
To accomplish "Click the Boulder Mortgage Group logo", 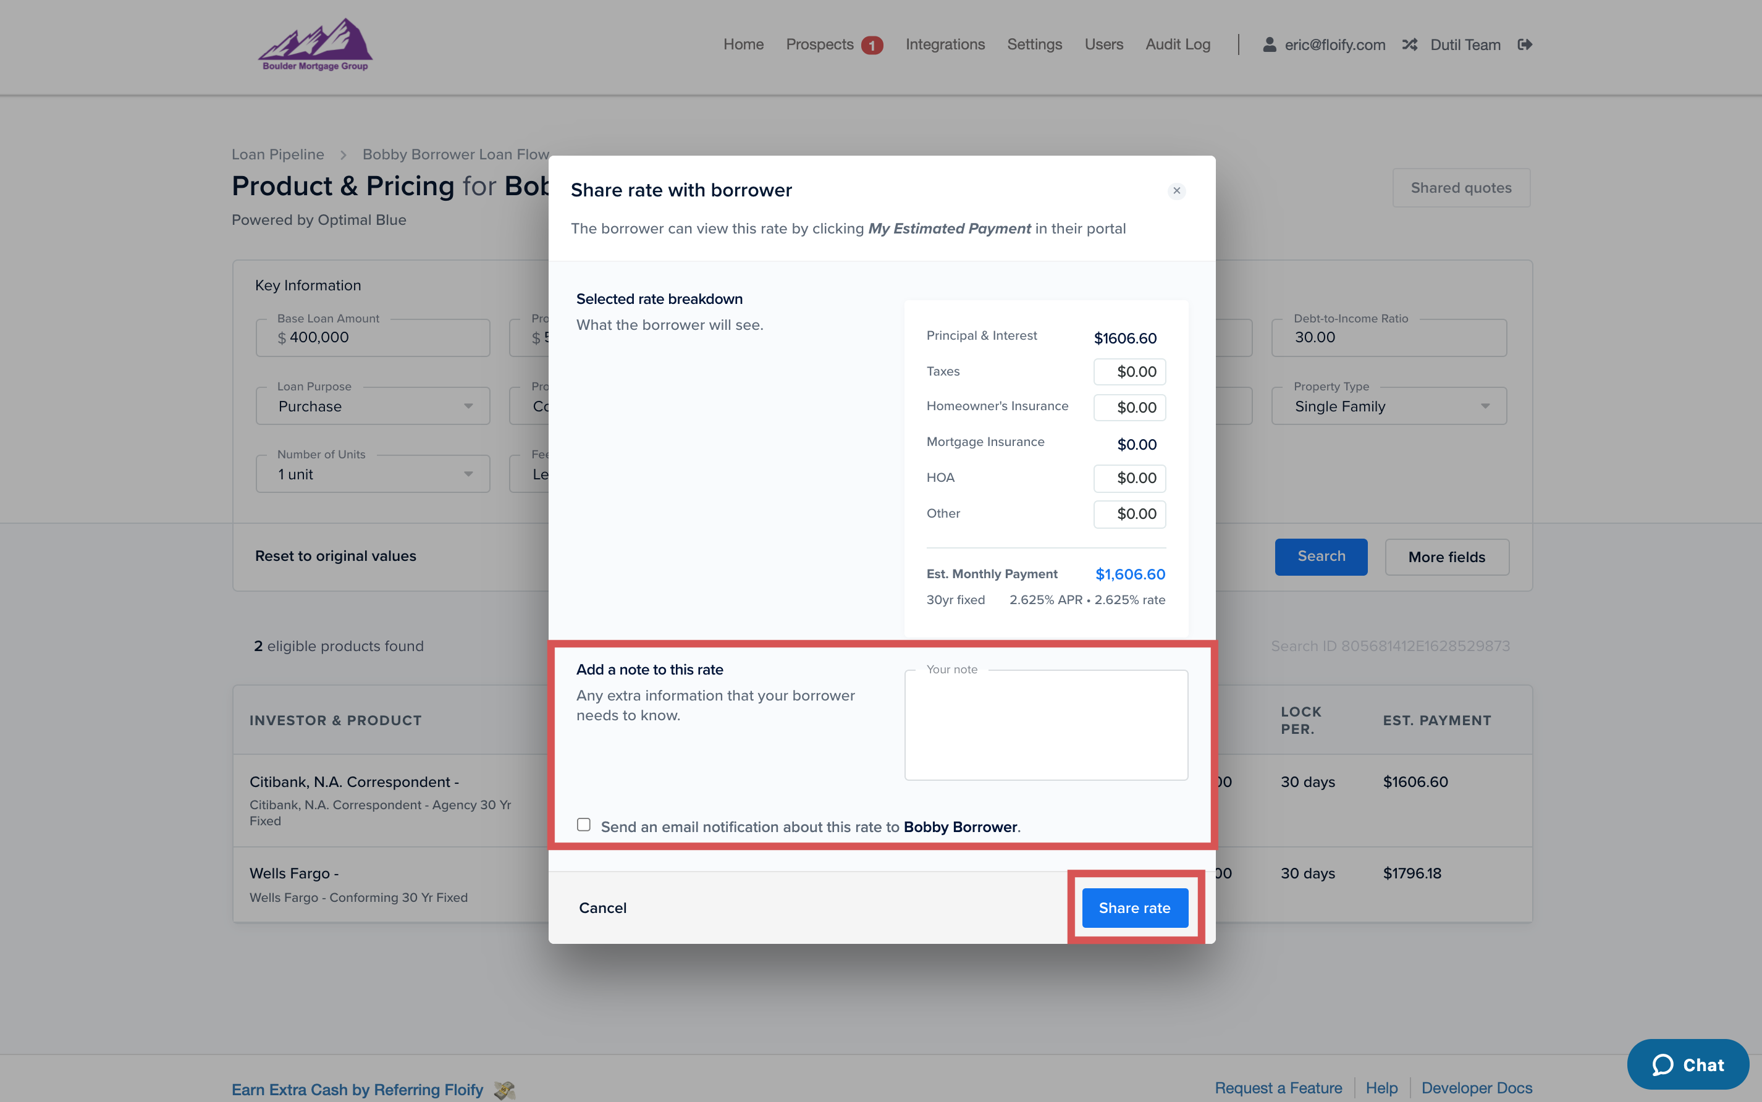I will [315, 44].
